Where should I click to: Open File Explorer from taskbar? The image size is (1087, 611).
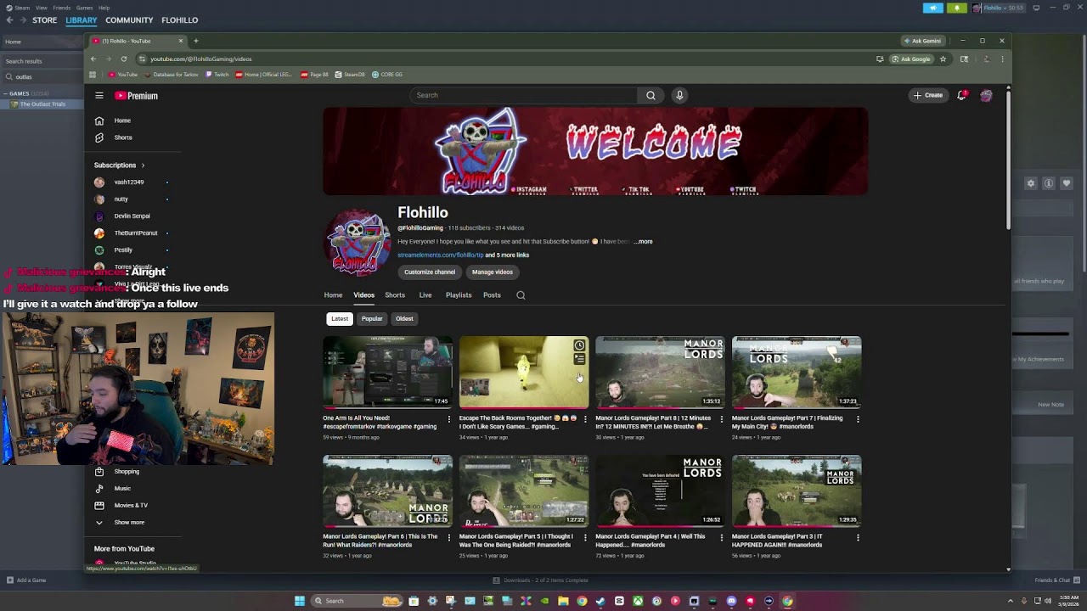pyautogui.click(x=563, y=601)
